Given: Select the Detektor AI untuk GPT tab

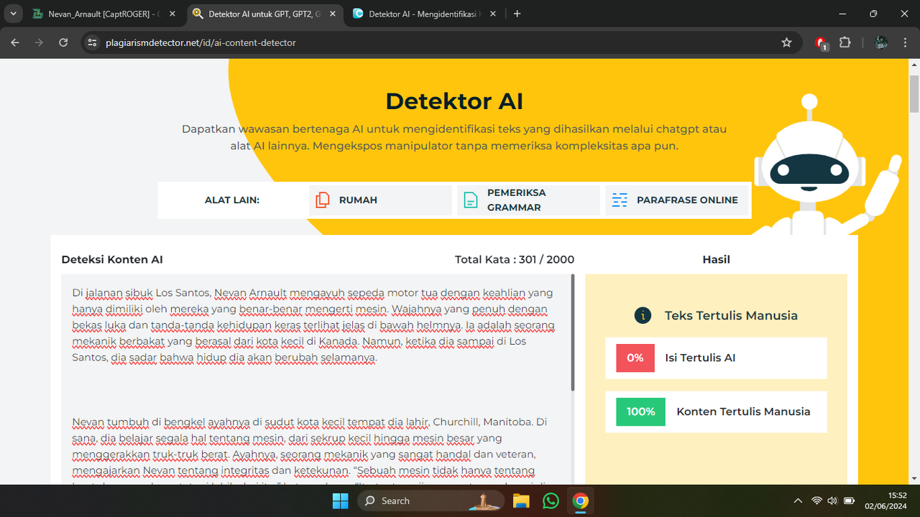Looking at the screenshot, I should [266, 14].
